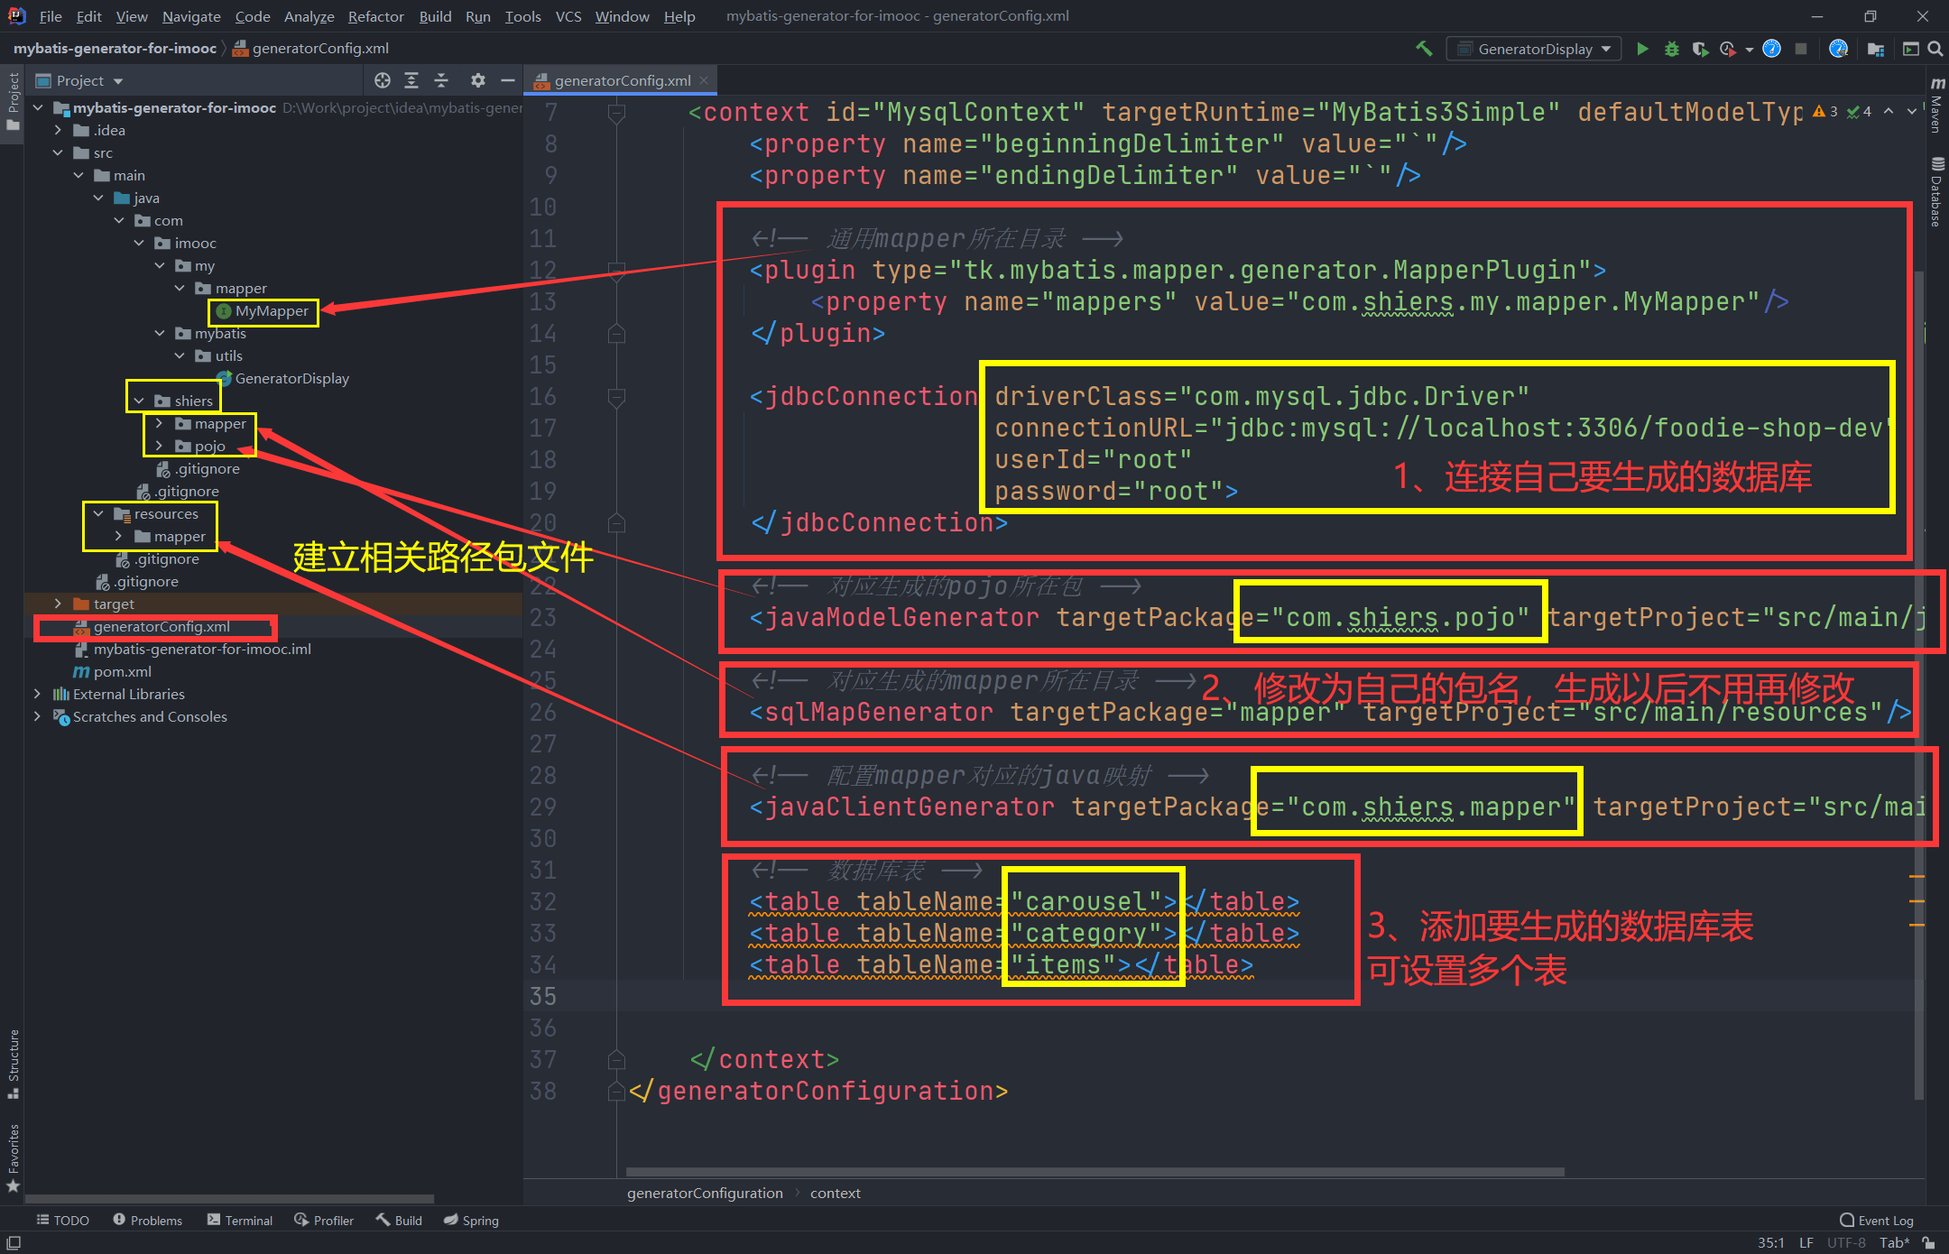Expand External Libraries node
Image resolution: width=1949 pixels, height=1254 pixels.
[x=37, y=694]
